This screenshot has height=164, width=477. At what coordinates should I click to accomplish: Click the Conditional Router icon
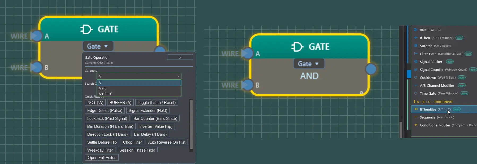pyautogui.click(x=416, y=125)
